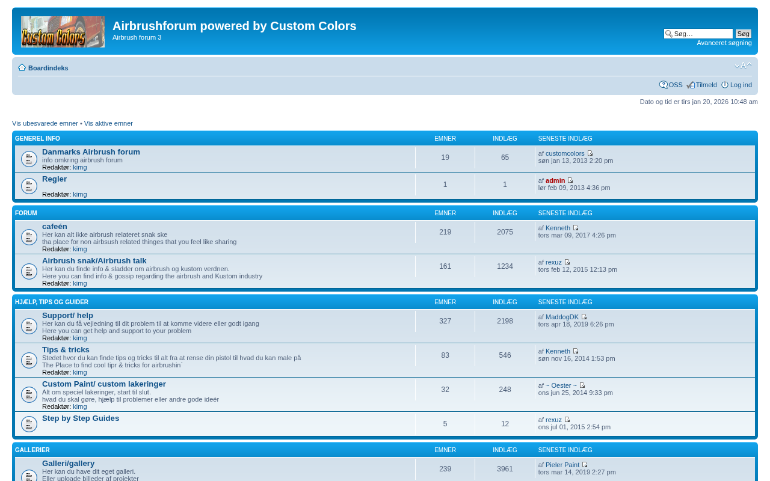This screenshot has width=770, height=481.
Task: Open customcolors user profile
Action: (565, 153)
